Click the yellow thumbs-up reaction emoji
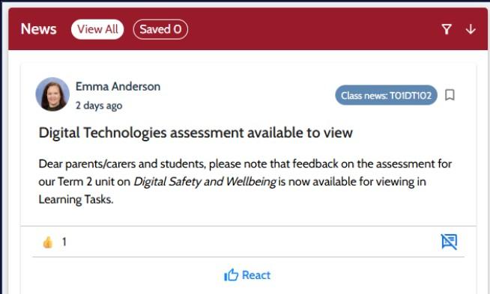Image resolution: width=490 pixels, height=294 pixels. (48, 242)
